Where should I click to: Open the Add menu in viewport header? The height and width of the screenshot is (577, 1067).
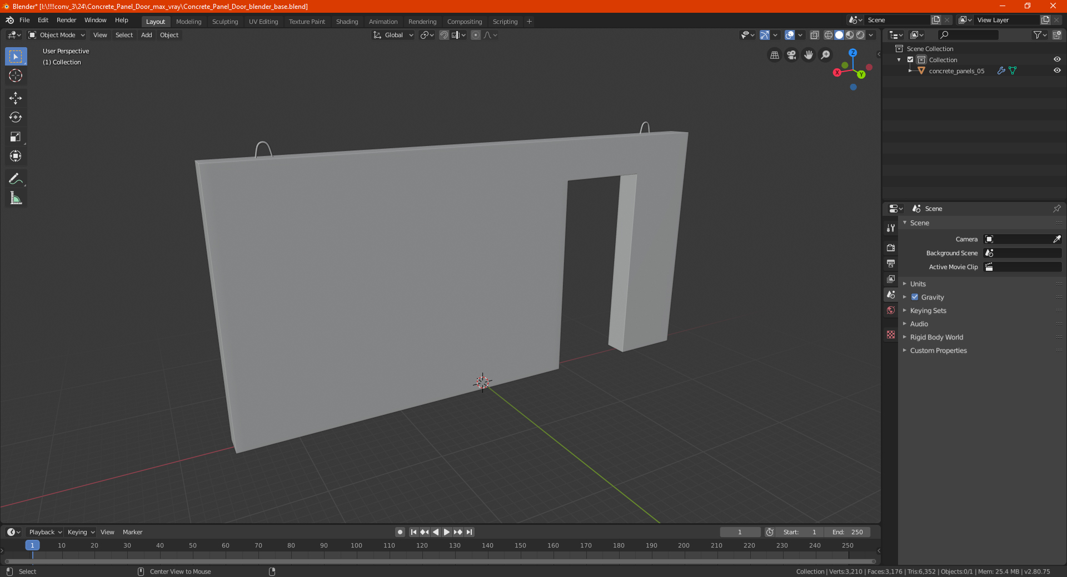[x=146, y=35]
